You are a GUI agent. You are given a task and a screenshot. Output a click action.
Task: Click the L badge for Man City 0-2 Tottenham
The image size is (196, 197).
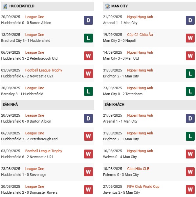pos(190,91)
